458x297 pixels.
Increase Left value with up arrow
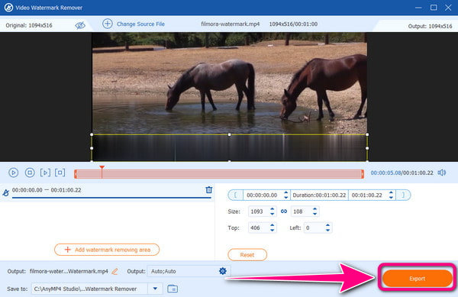pyautogui.click(x=327, y=225)
